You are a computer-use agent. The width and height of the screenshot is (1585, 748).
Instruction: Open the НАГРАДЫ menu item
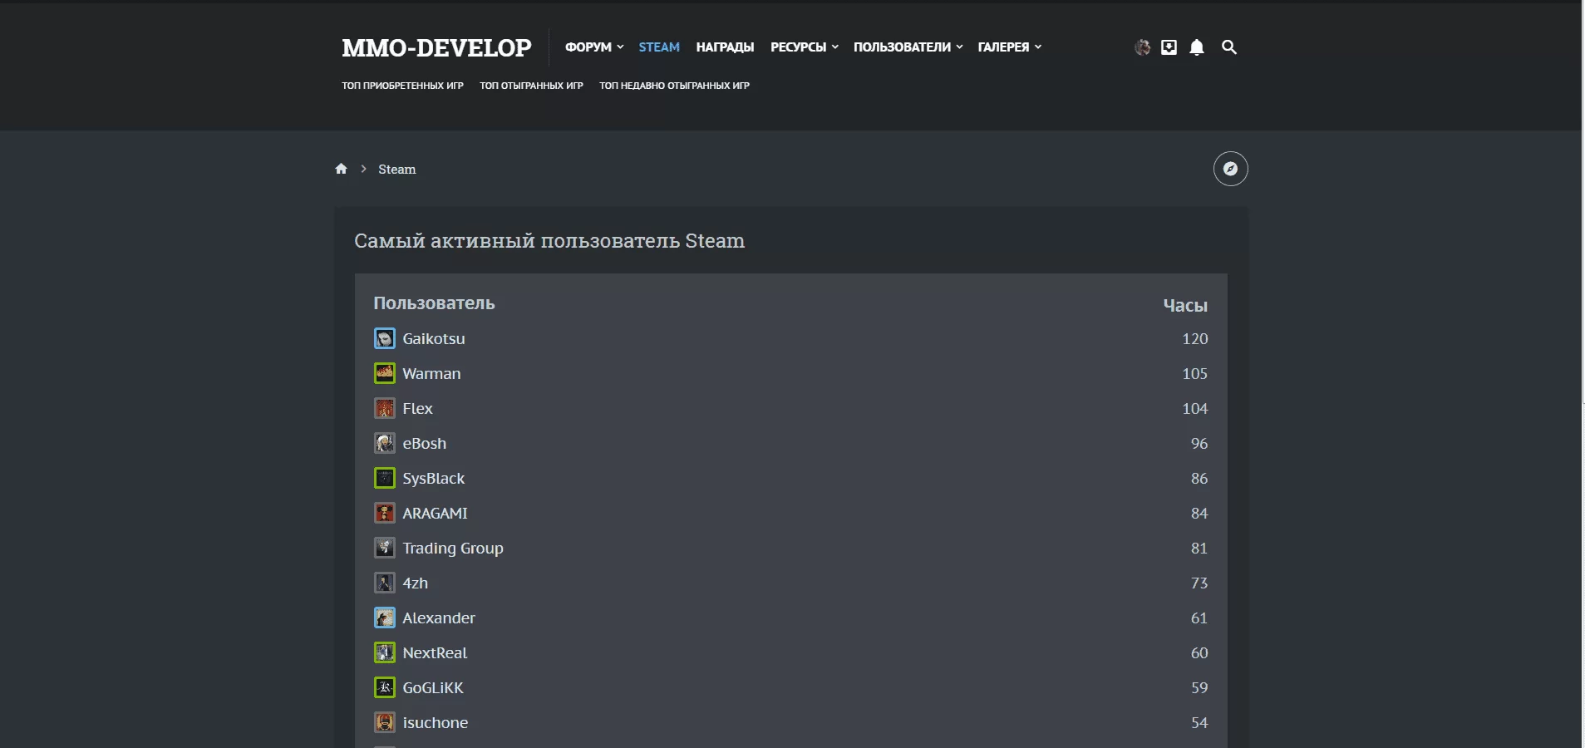click(x=725, y=47)
